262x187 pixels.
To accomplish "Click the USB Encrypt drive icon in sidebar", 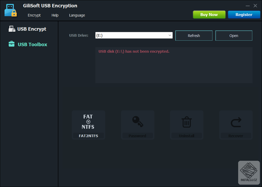I will point(12,29).
